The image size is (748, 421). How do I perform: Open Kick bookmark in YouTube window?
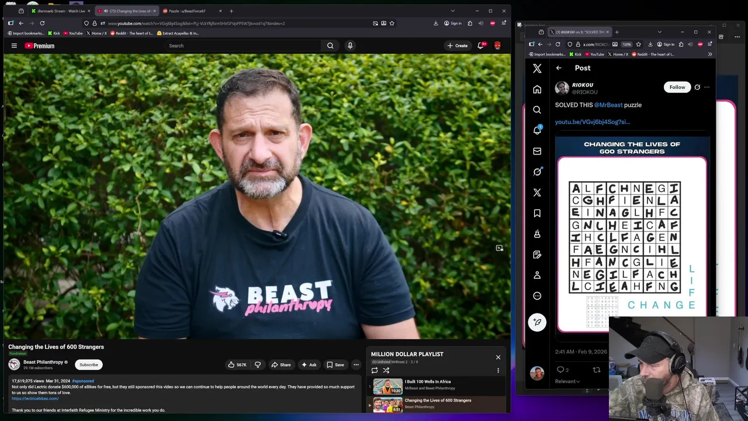(x=54, y=33)
